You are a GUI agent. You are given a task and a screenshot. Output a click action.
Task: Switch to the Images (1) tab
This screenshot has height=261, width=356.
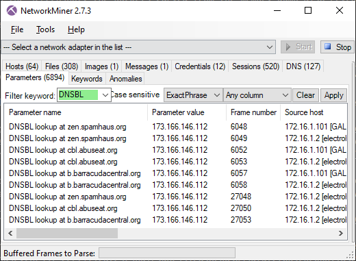[101, 66]
